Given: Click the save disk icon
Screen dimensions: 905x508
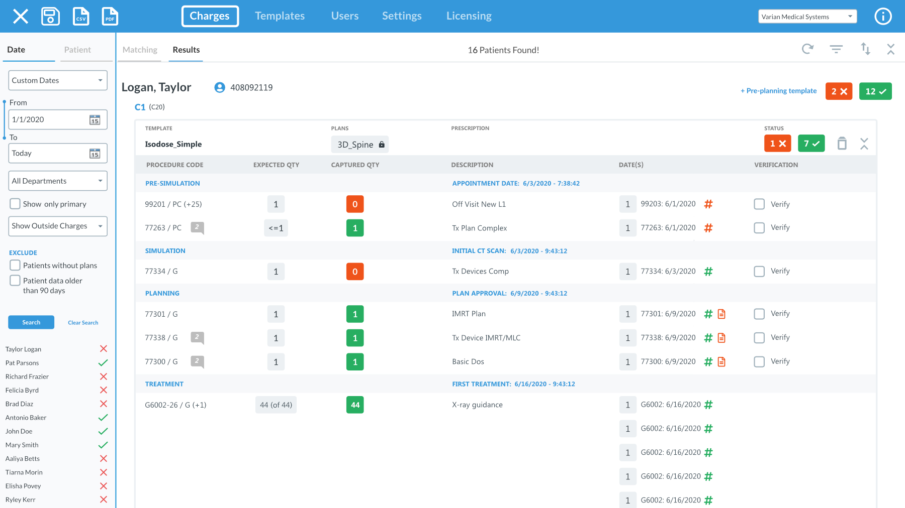Looking at the screenshot, I should pyautogui.click(x=50, y=16).
